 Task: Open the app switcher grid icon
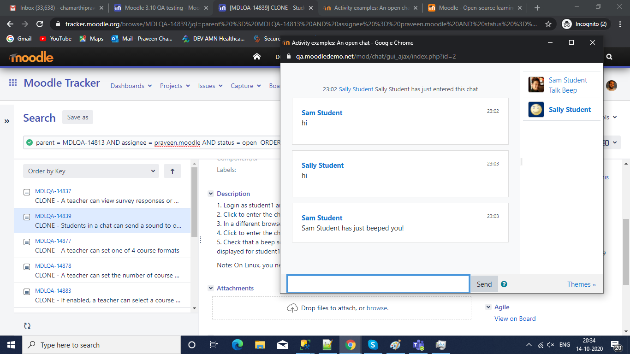(13, 83)
